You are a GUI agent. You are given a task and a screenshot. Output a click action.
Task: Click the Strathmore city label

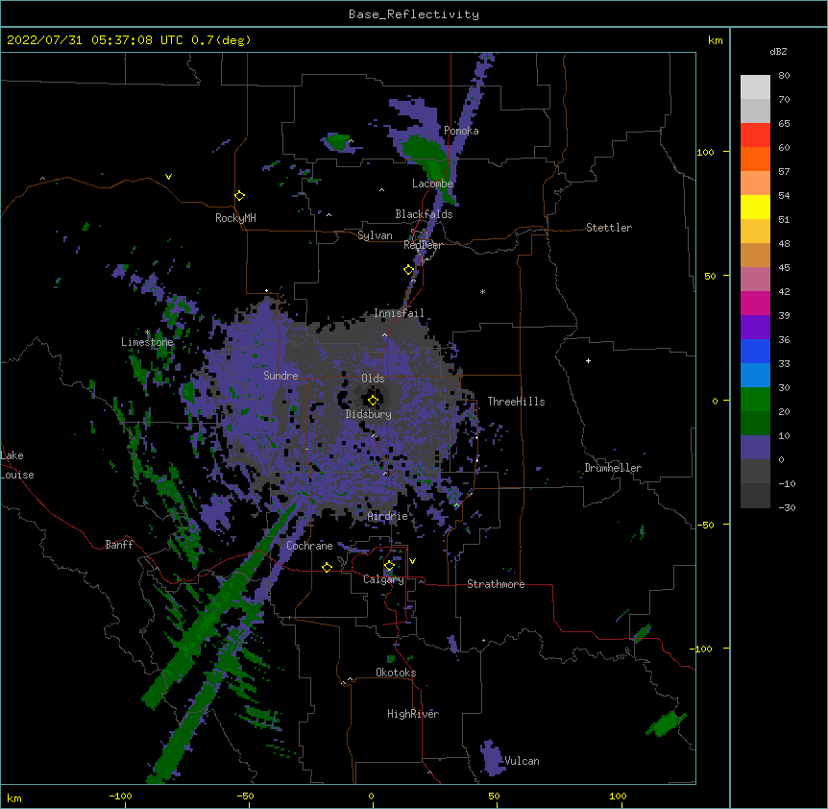(496, 584)
